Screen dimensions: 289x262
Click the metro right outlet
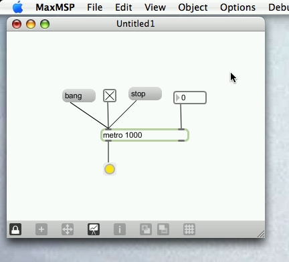[181, 141]
